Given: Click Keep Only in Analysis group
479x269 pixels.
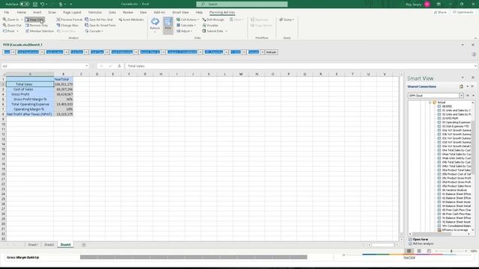Looking at the screenshot, I should click(x=34, y=19).
